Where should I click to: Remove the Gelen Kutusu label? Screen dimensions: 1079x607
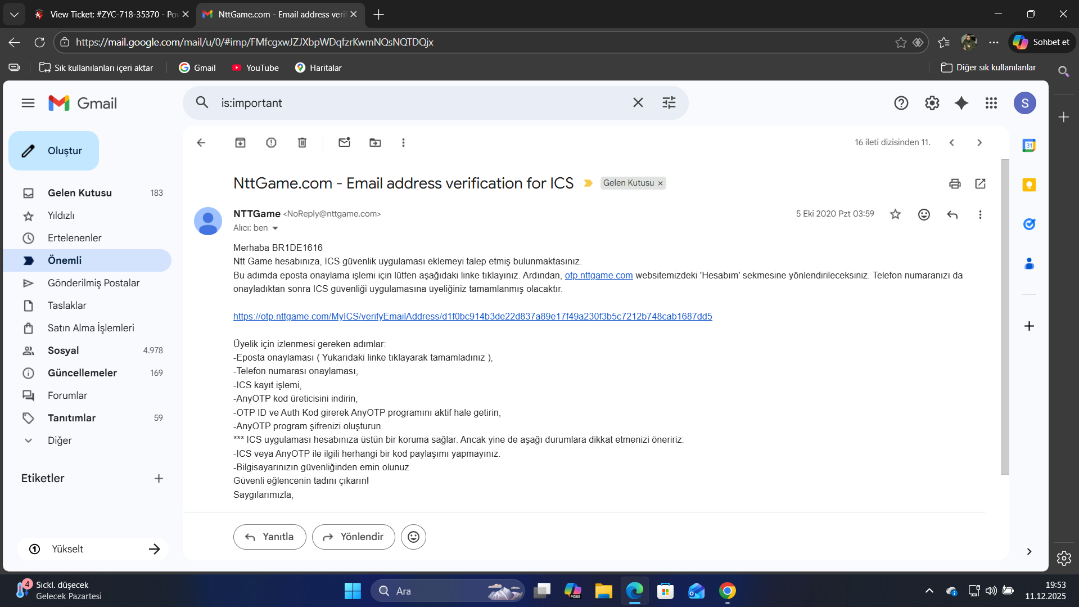[661, 183]
